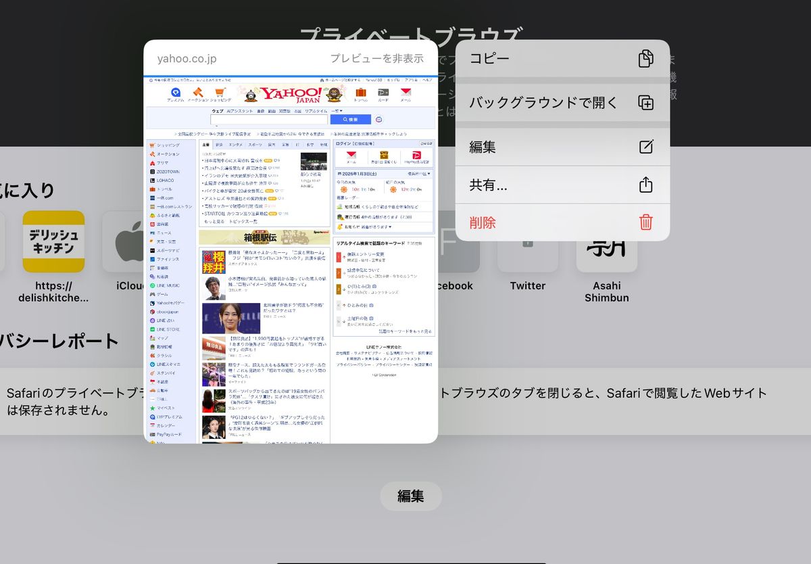Click the Yahoo プレミアム icon
Image resolution: width=811 pixels, height=564 pixels.
176,91
